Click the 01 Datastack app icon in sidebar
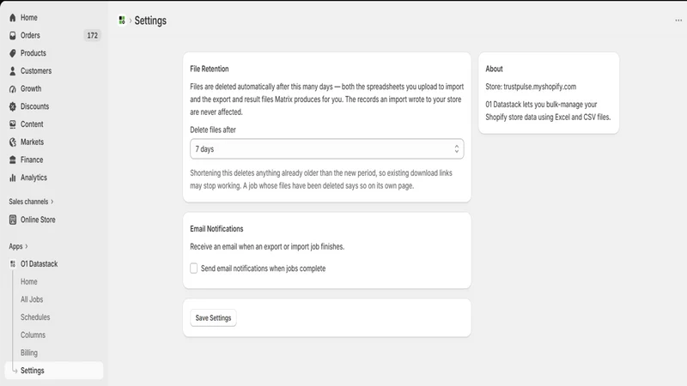Viewport: 687px width, 386px height. (x=12, y=264)
